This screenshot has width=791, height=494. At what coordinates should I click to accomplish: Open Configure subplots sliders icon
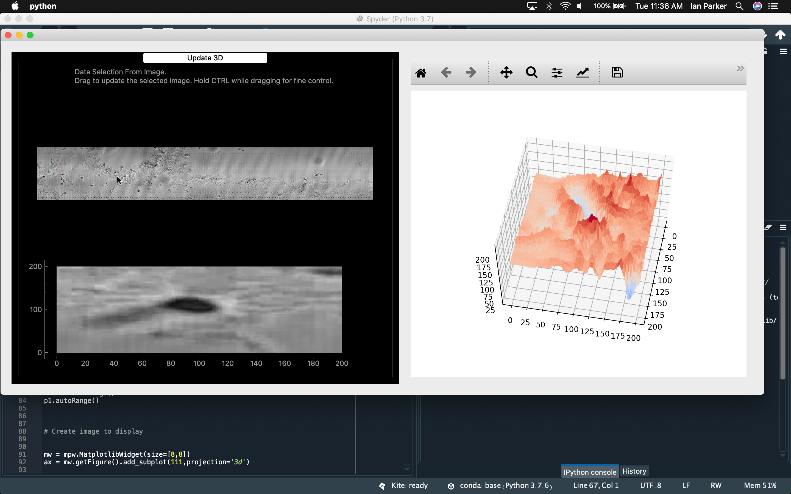click(x=557, y=72)
